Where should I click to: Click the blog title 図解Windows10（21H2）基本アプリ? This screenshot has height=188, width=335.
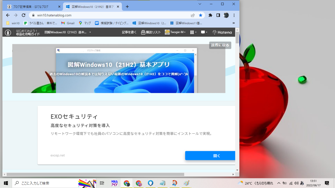click(x=119, y=65)
